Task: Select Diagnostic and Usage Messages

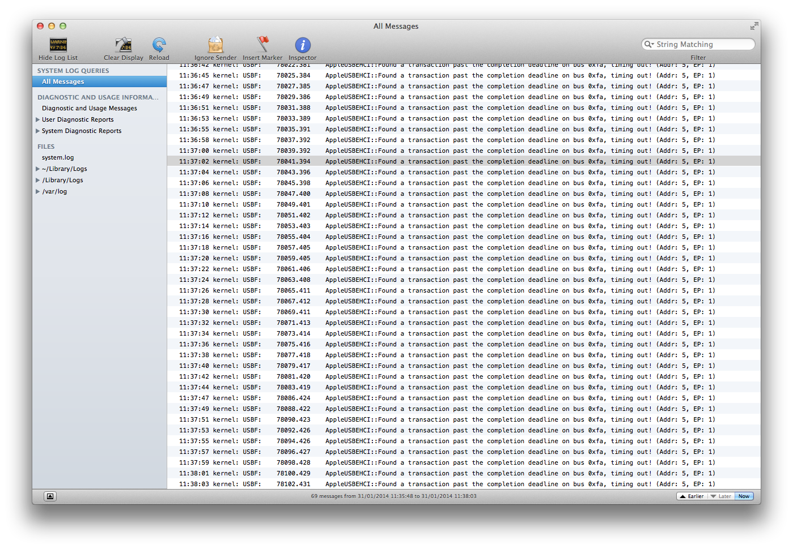Action: pos(90,108)
